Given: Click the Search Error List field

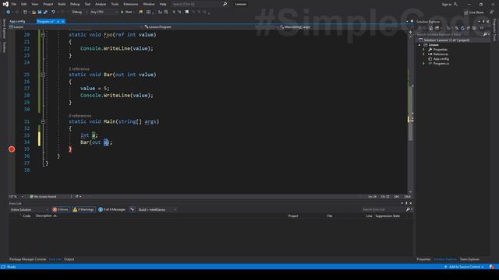Looking at the screenshot, I should pyautogui.click(x=384, y=209).
